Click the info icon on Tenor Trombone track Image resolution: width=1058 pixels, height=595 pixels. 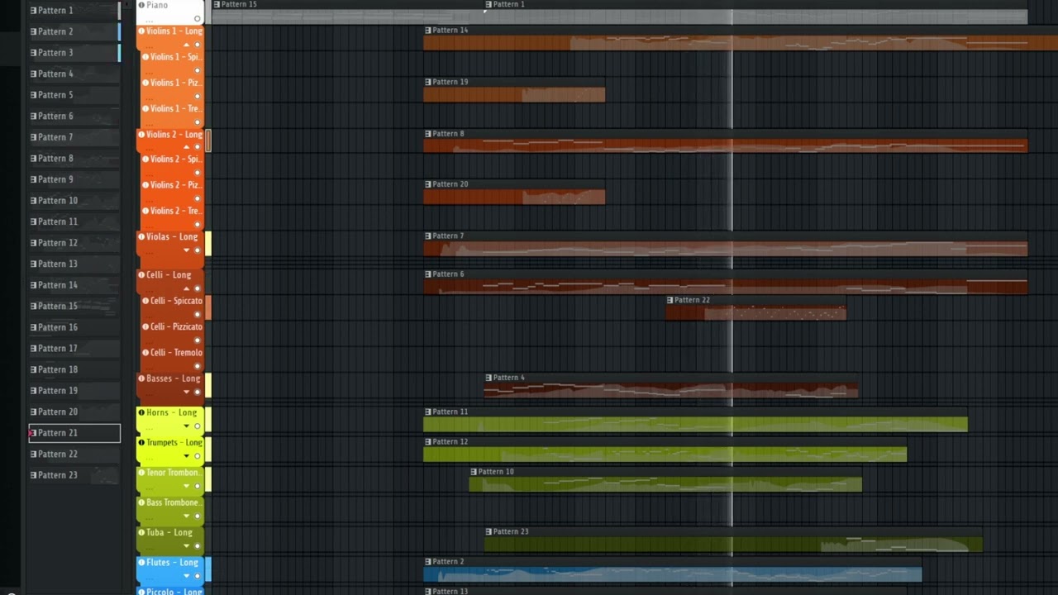tap(141, 473)
